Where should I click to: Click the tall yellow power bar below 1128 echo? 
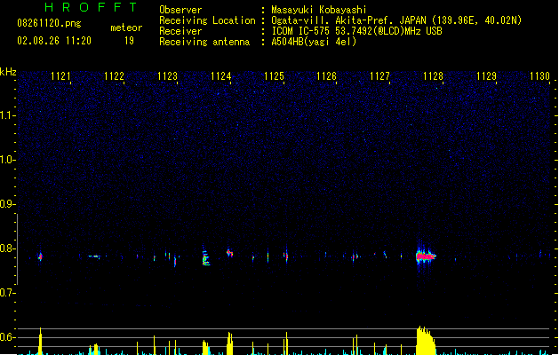[426, 341]
